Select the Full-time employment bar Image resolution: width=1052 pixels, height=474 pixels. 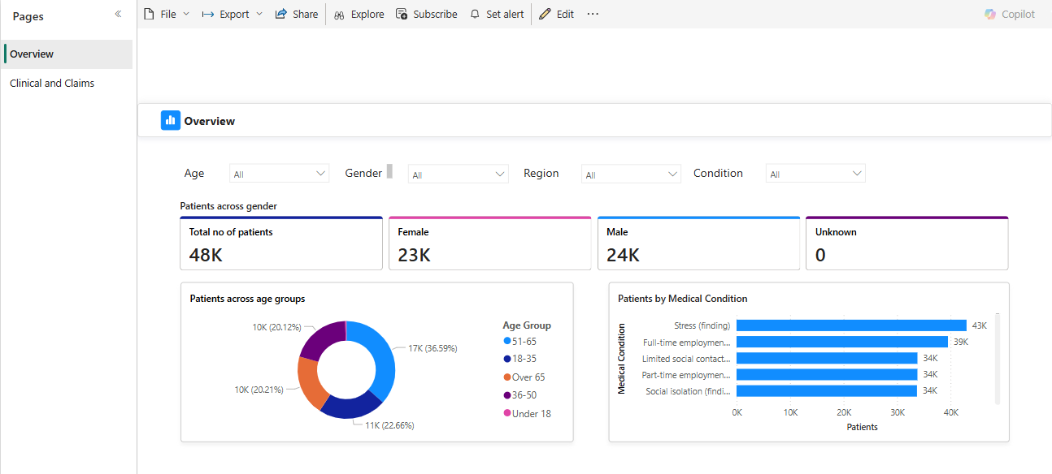842,342
